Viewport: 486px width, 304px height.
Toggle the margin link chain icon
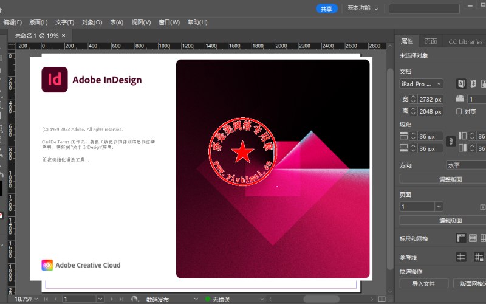click(451, 142)
